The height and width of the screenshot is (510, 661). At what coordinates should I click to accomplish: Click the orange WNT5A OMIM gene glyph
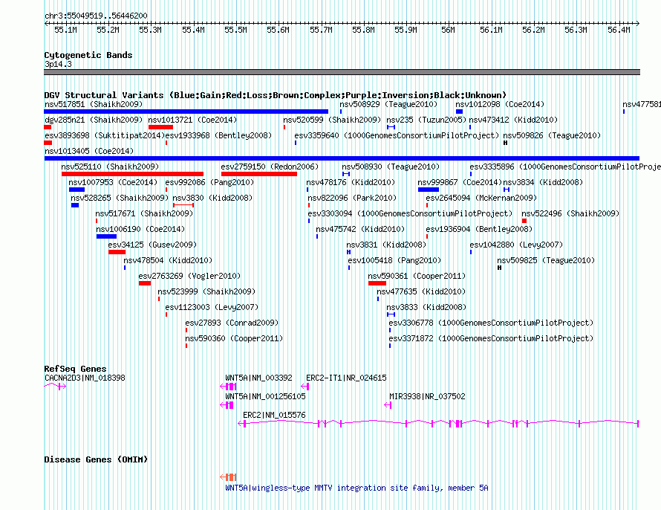pyautogui.click(x=228, y=477)
